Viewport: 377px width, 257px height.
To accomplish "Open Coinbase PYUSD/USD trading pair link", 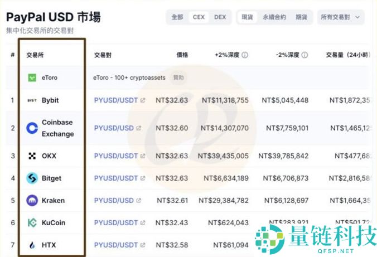I will [x=114, y=128].
